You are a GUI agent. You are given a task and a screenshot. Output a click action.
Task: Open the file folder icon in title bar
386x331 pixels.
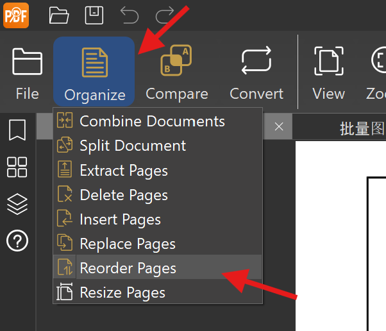point(59,15)
